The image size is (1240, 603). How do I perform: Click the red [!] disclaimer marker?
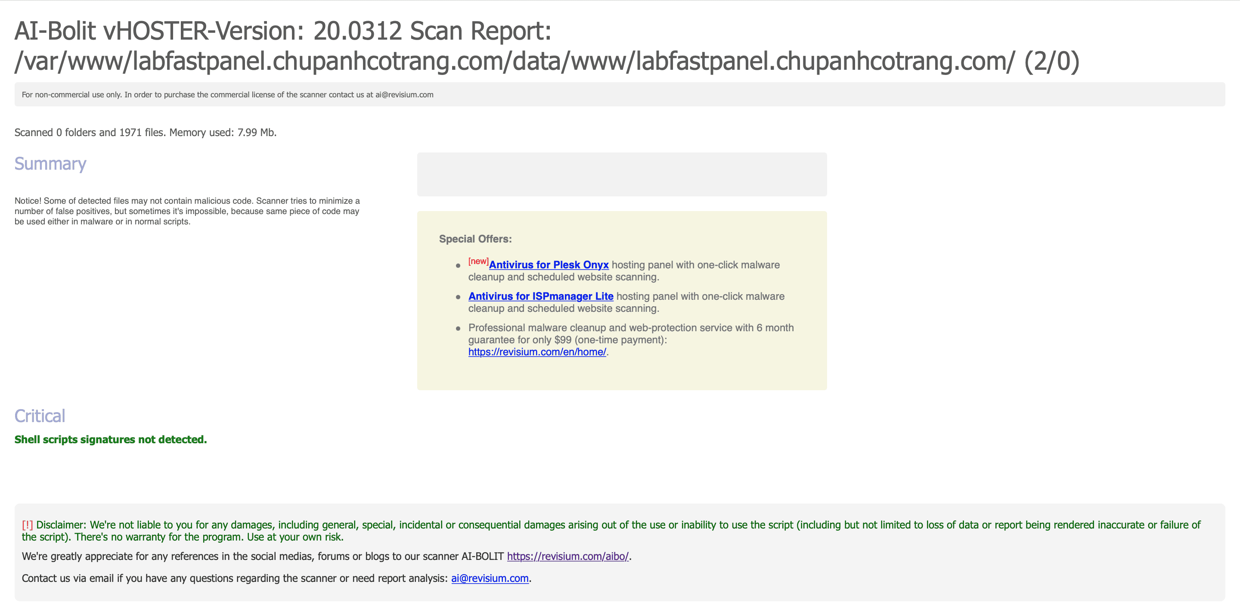tap(28, 525)
